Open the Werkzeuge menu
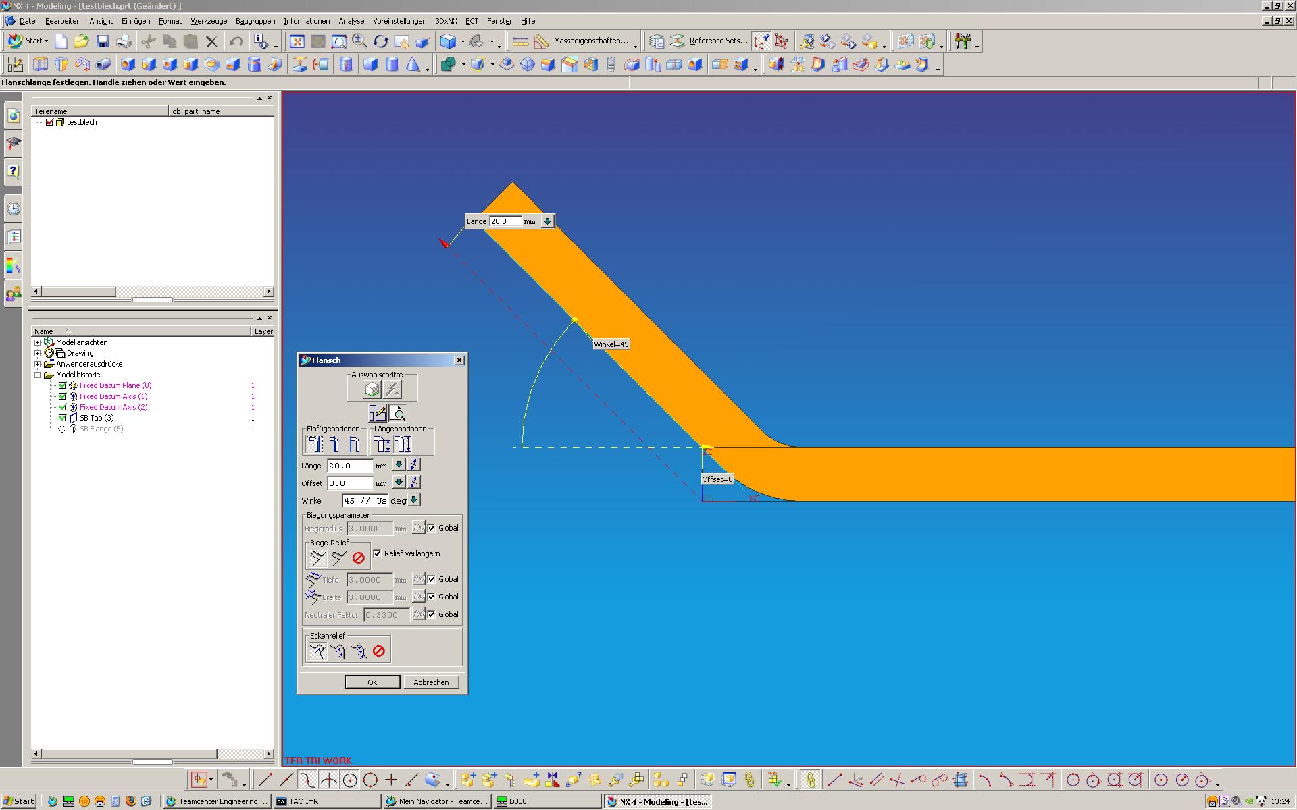1297x810 pixels. pyautogui.click(x=209, y=21)
